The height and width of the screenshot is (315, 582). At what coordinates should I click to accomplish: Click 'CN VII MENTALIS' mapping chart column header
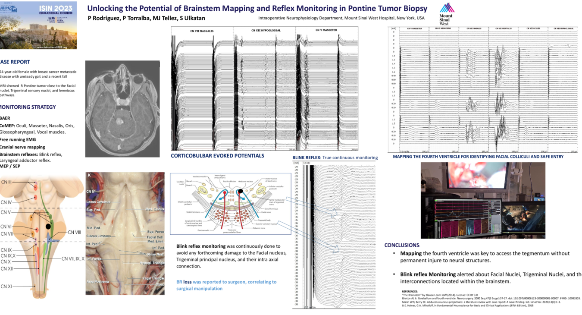(x=503, y=29)
